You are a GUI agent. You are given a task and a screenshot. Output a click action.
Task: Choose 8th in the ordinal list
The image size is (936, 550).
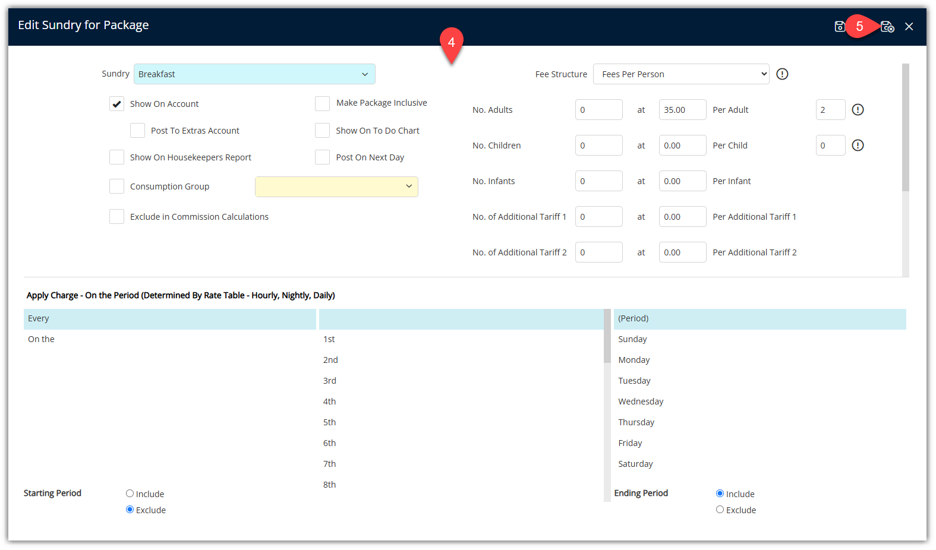[x=461, y=485]
